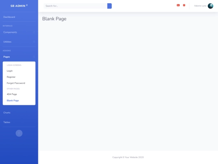Click the Addons sidebar heading
Viewport: 218px width, 164px height.
pyautogui.click(x=7, y=51)
